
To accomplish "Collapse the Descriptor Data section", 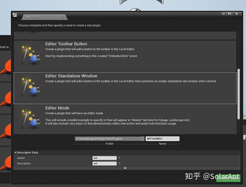I will point(15,153).
